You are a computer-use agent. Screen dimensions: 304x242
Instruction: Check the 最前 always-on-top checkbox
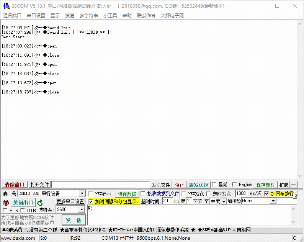pyautogui.click(x=214, y=185)
